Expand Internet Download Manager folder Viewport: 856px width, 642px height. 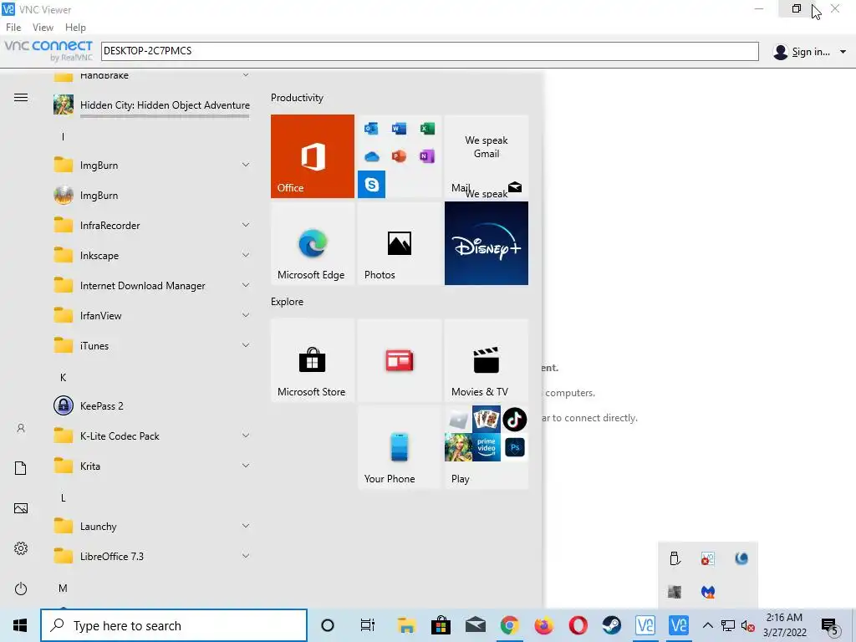click(x=151, y=285)
